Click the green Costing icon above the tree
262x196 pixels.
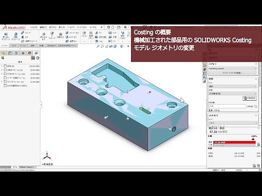(x=33, y=58)
